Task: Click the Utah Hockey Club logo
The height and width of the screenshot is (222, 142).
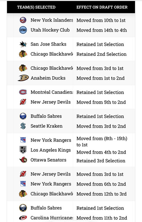Action: click(x=23, y=30)
